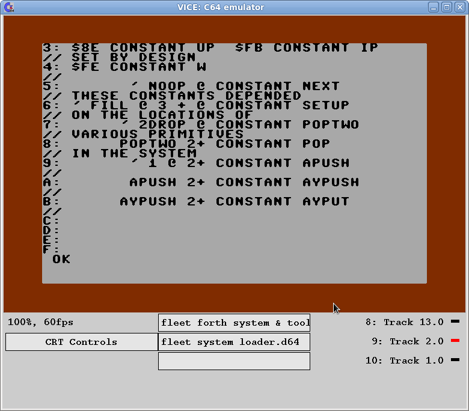Screen dimensions: 469x411
Task: Open the 'fleet system loader.d64' disk field
Action: coord(234,342)
